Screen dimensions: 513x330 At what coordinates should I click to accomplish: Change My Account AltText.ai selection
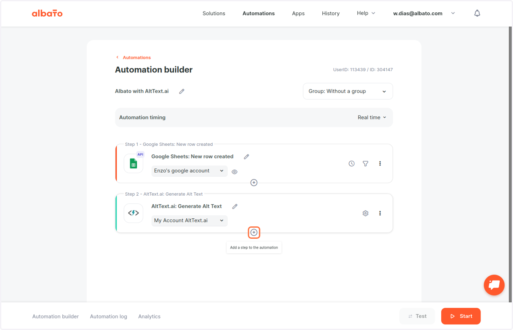point(189,220)
